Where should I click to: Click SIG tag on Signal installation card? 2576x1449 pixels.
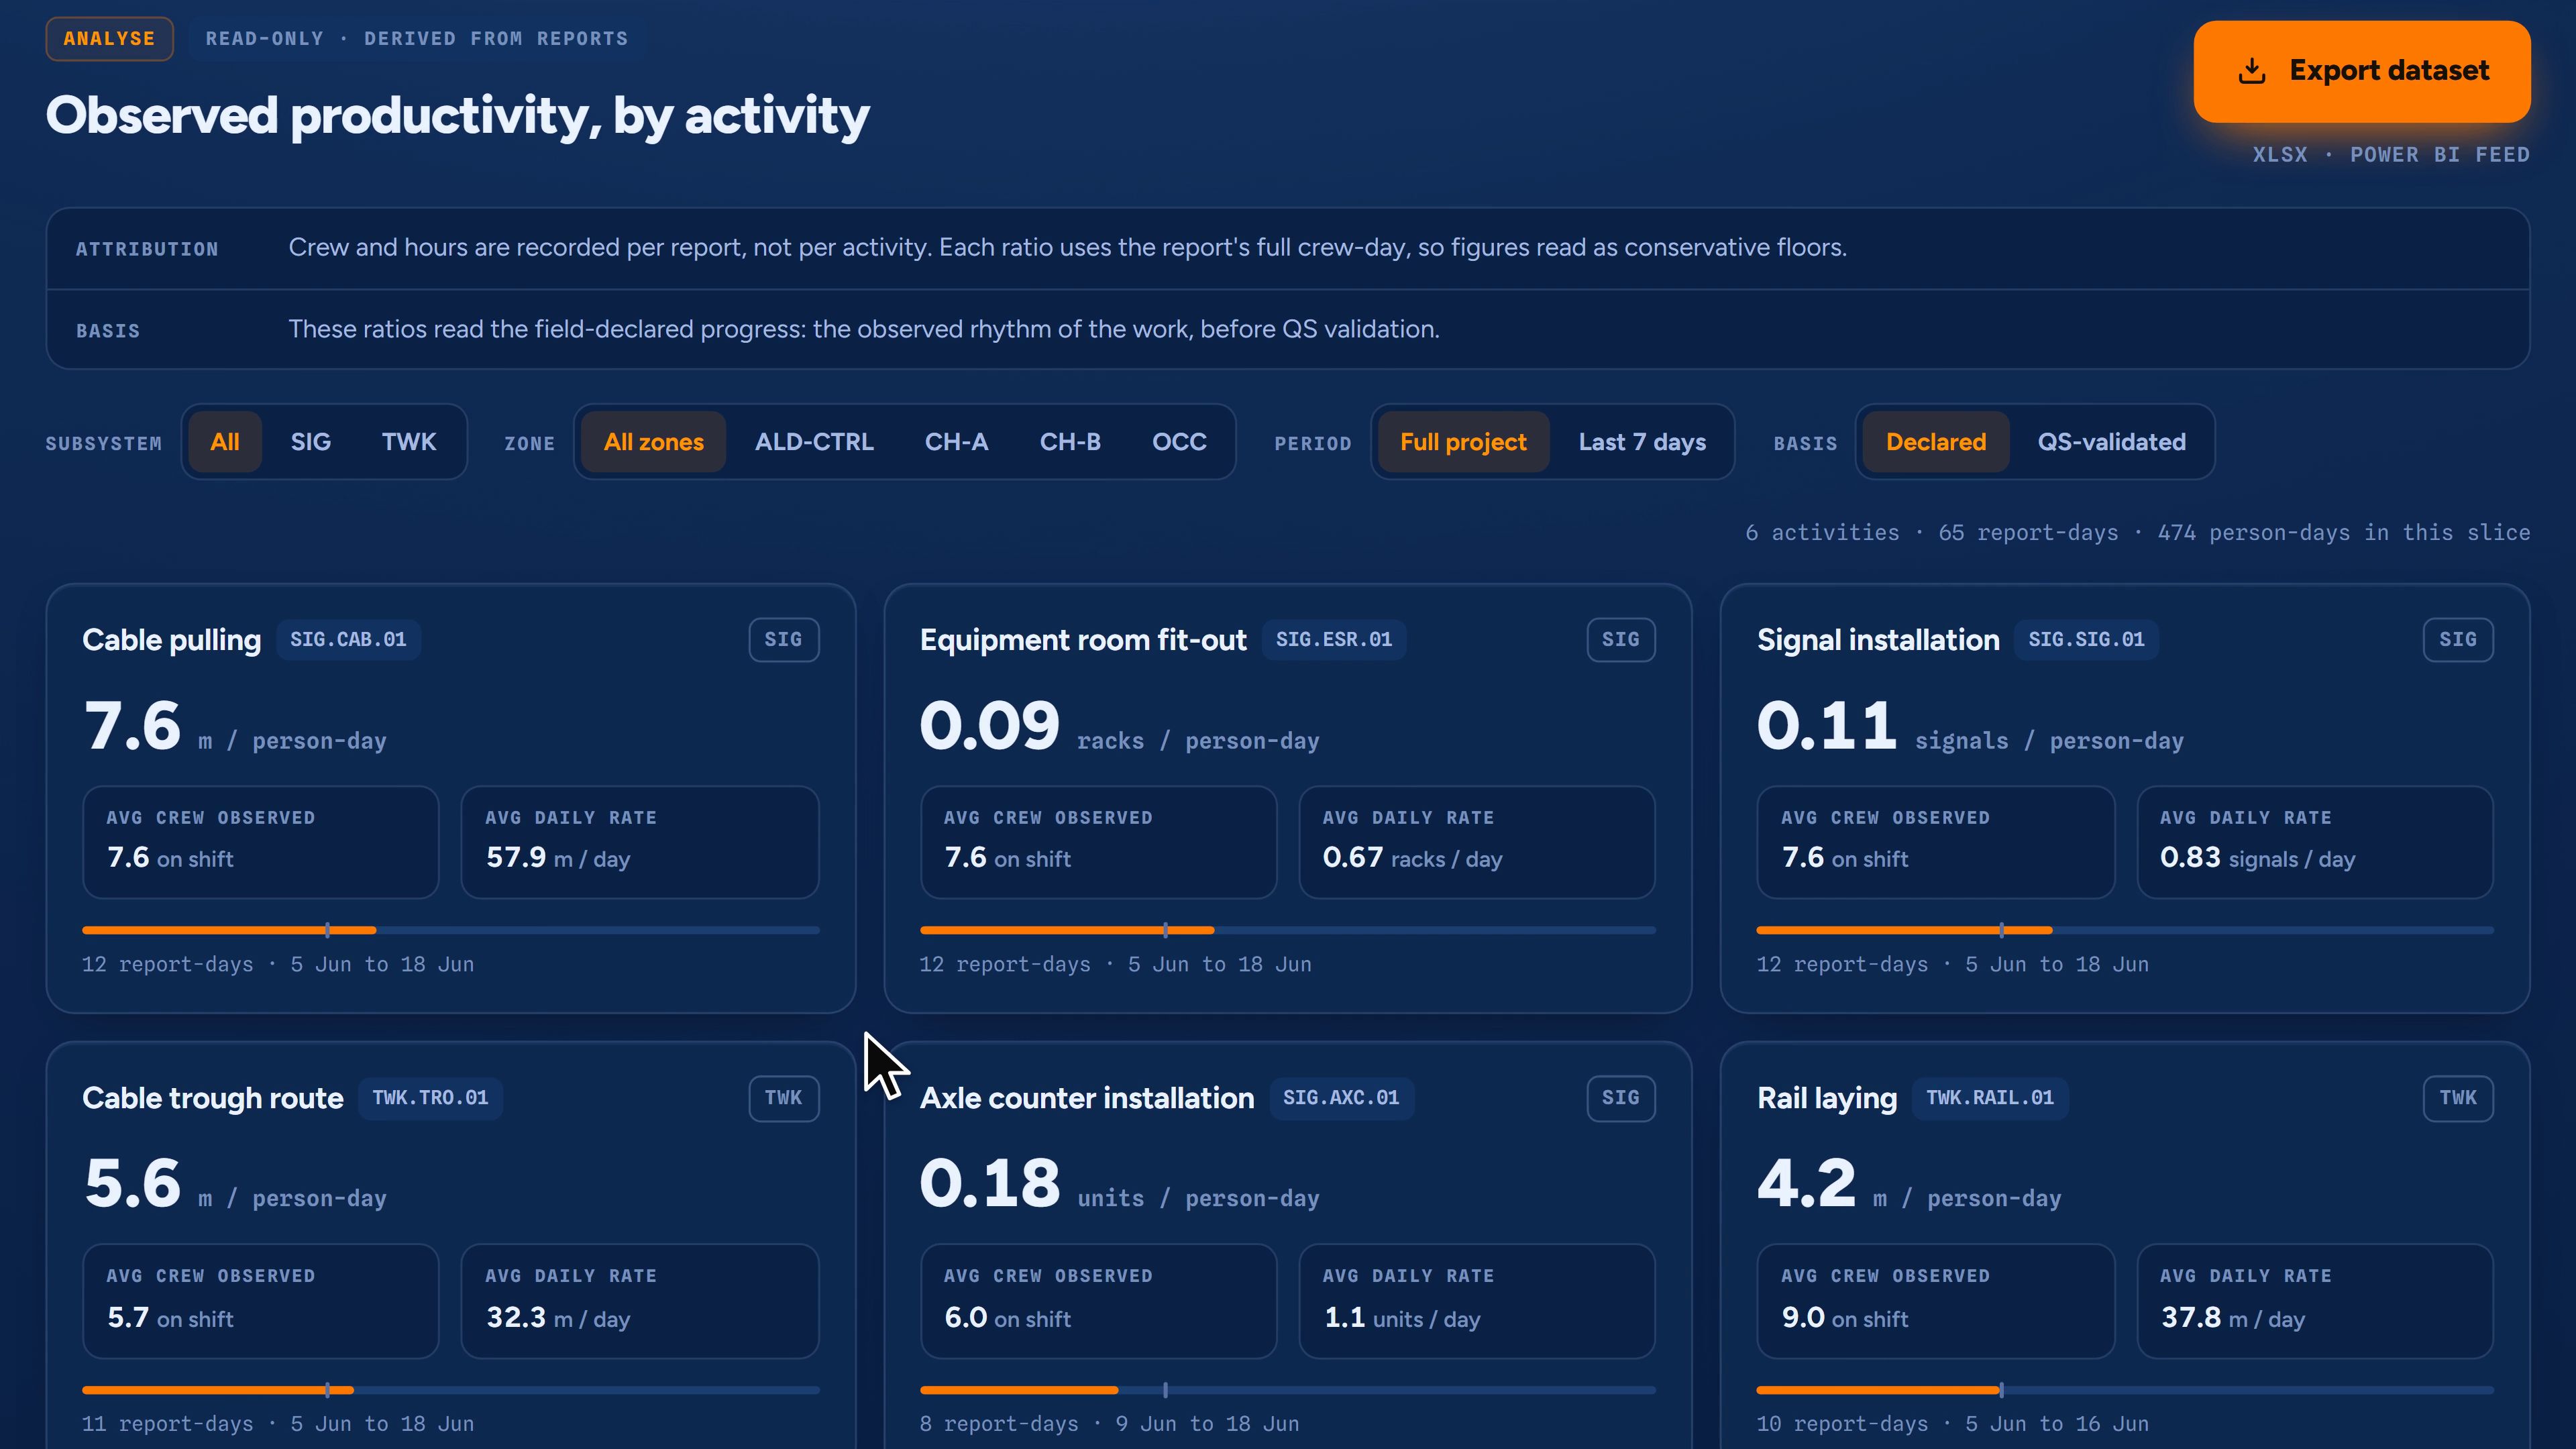coord(2458,640)
